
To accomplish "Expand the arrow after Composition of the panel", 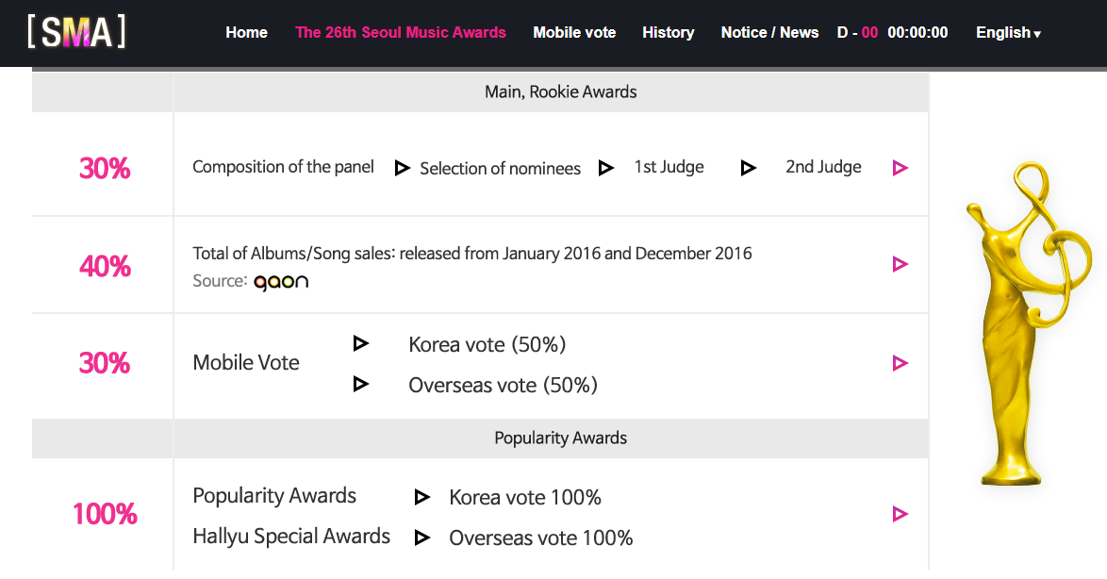I will click(402, 167).
